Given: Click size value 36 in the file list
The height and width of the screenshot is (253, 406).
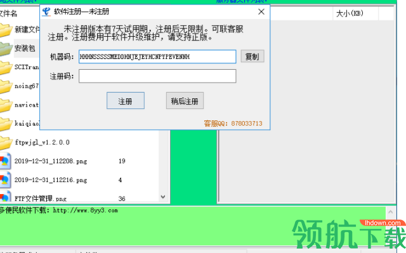Looking at the screenshot, I should coord(122,198).
